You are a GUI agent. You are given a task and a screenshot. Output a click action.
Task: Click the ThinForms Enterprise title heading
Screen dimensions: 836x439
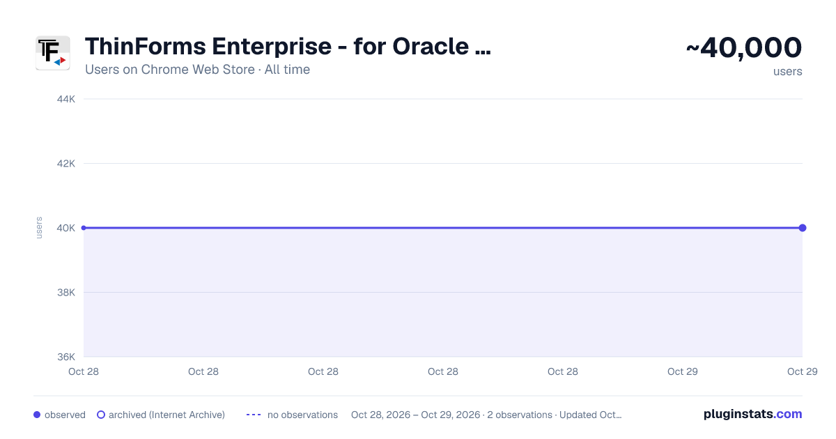(x=288, y=47)
